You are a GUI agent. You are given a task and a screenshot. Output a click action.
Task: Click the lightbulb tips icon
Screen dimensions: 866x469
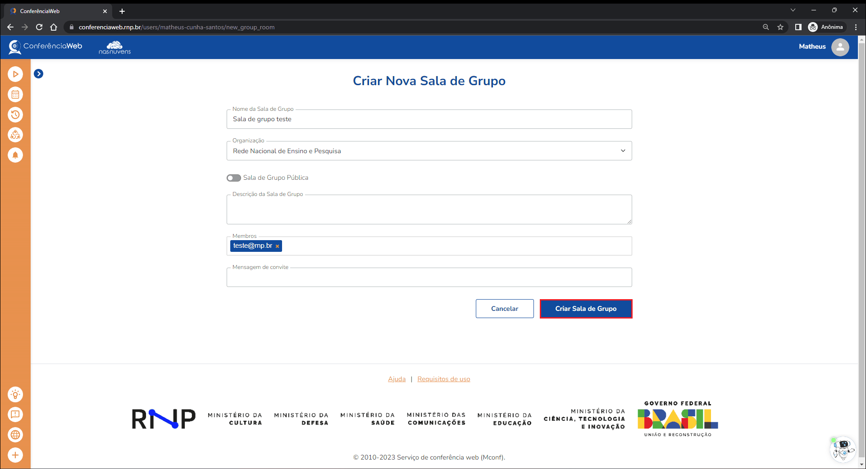click(15, 395)
